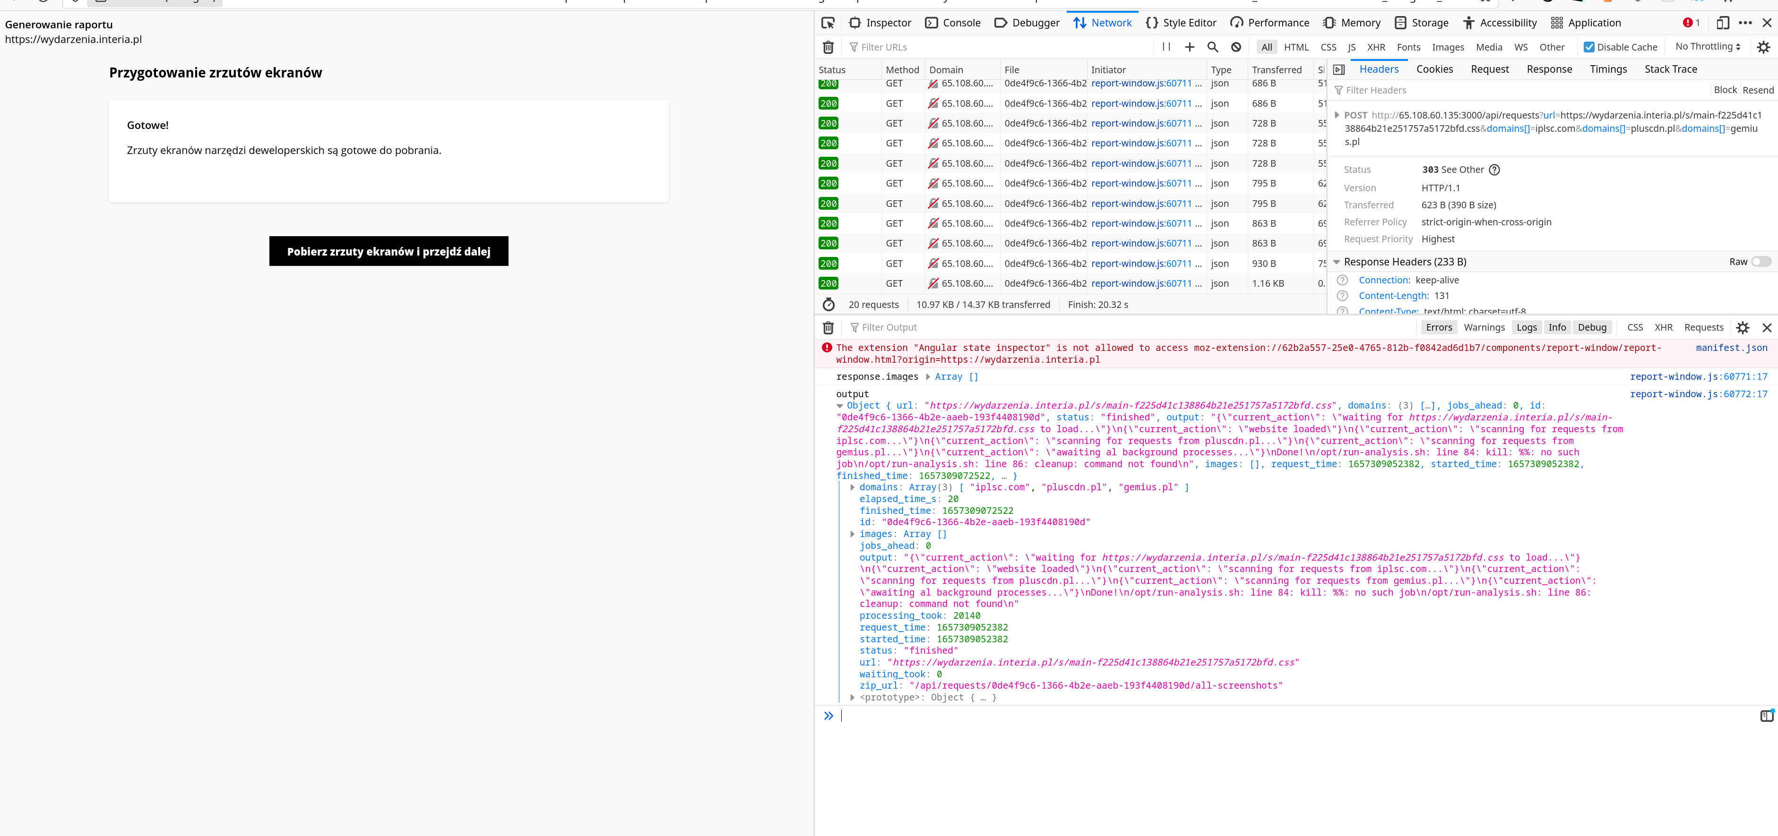The width and height of the screenshot is (1778, 836).
Task: Click the element picker icon
Action: [x=828, y=23]
